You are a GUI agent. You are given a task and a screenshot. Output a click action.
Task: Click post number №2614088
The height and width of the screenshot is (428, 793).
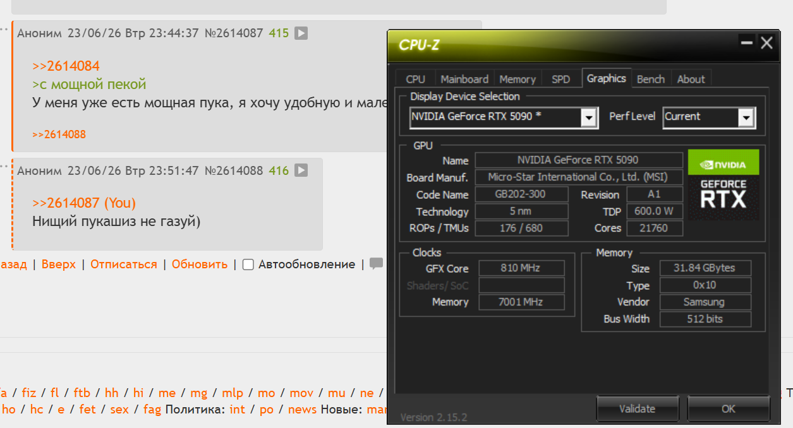click(x=234, y=170)
